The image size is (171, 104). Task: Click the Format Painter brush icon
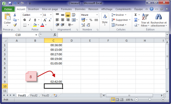(x=15, y=25)
